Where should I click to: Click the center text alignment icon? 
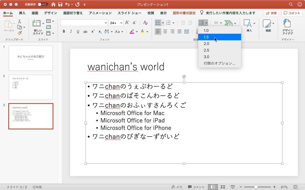click(165, 31)
